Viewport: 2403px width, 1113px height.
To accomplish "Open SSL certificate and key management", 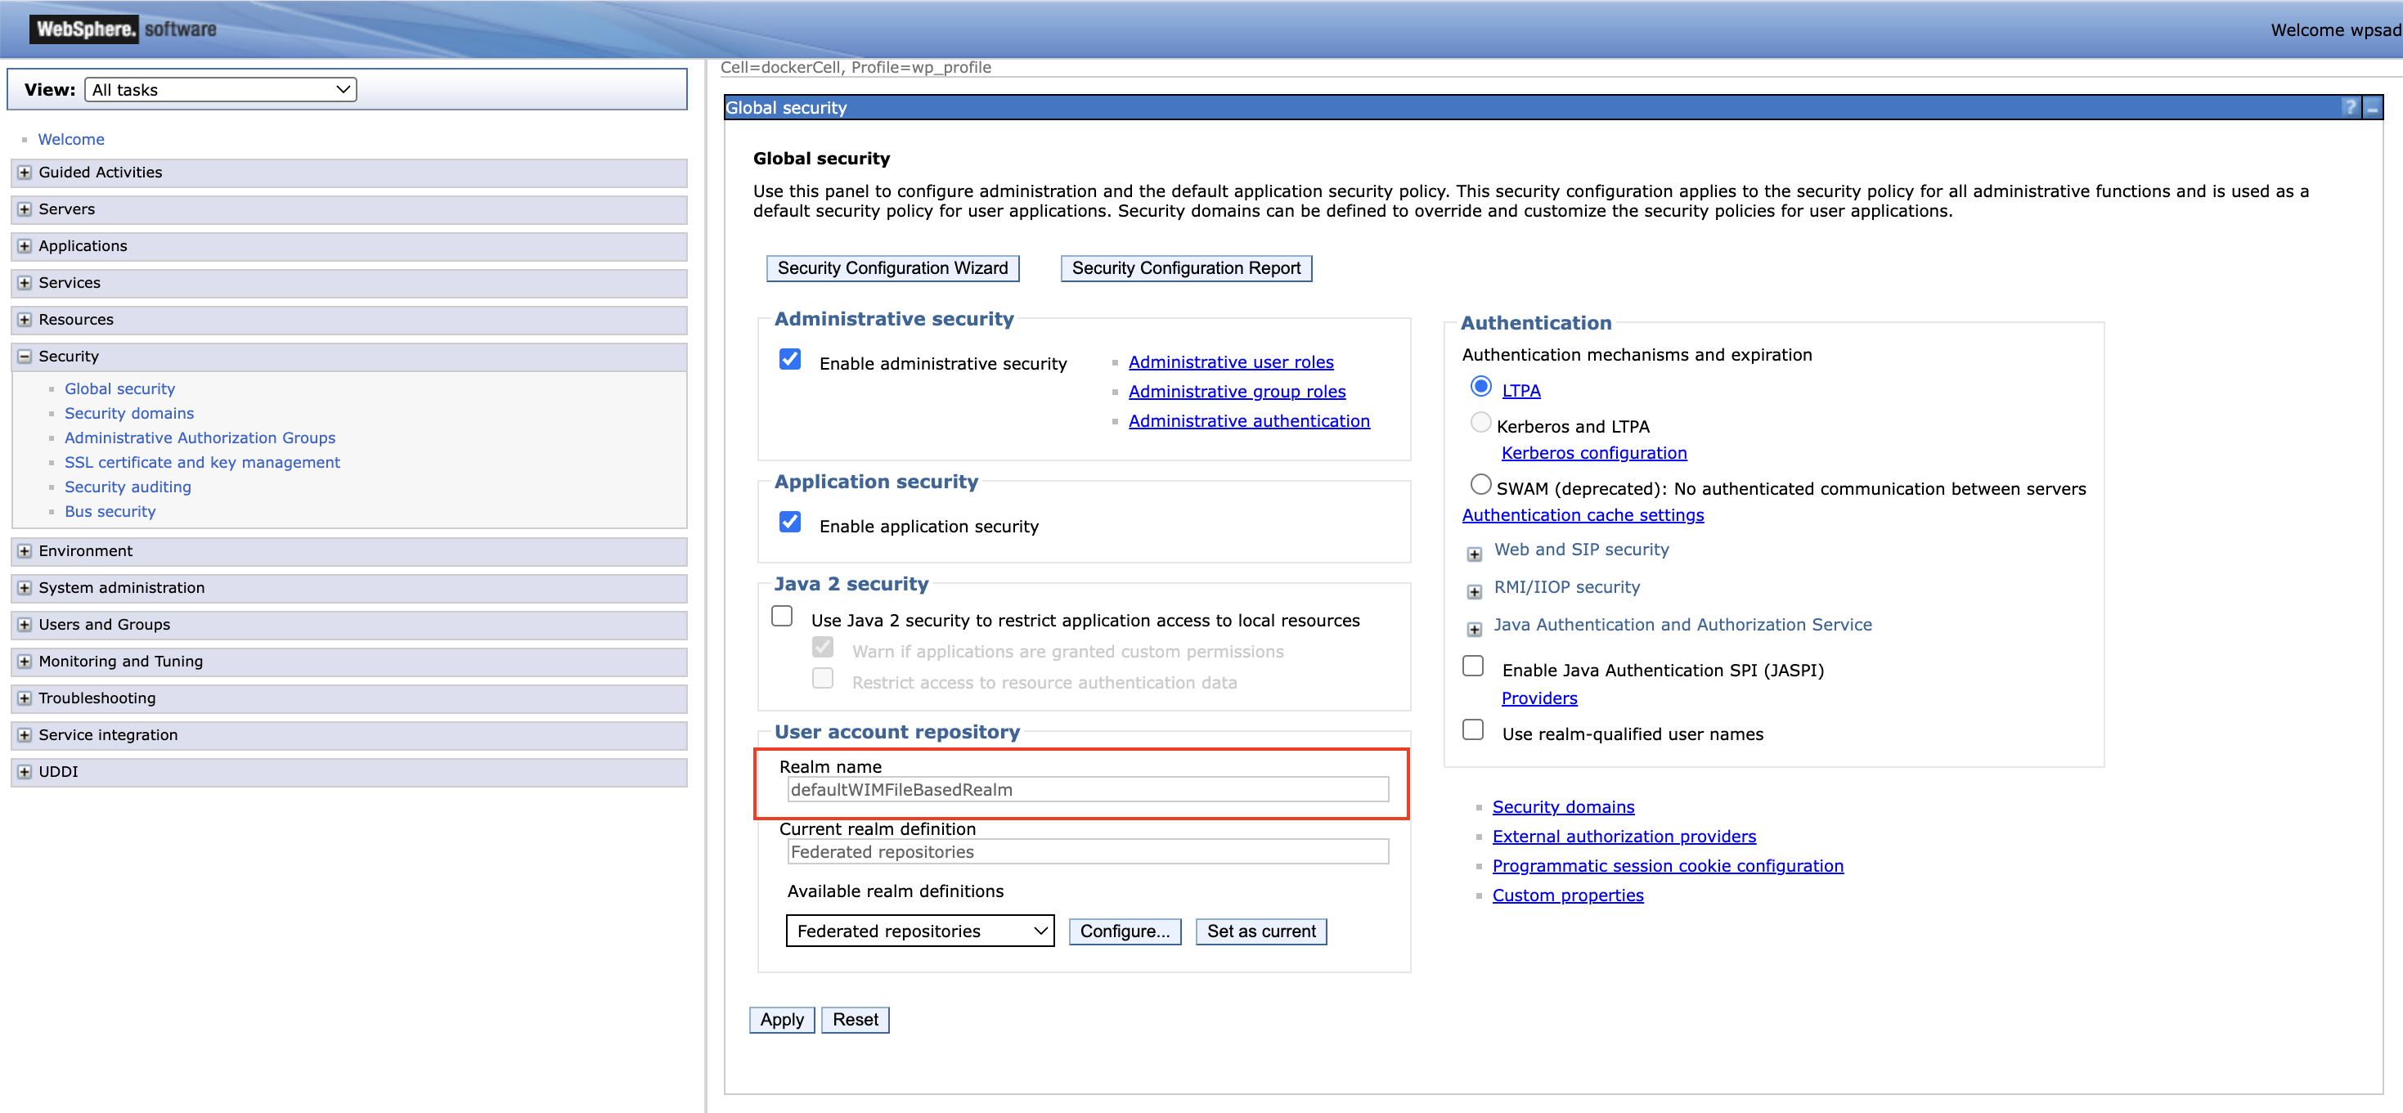I will click(x=201, y=463).
